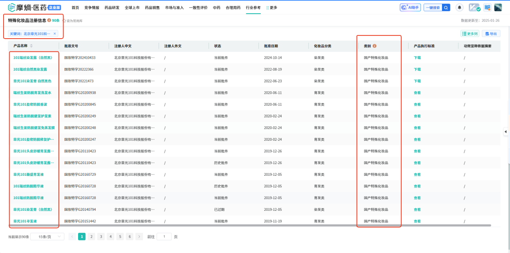
Task: Click 查看 for 国妆特字G20200938 row
Action: [x=417, y=93]
